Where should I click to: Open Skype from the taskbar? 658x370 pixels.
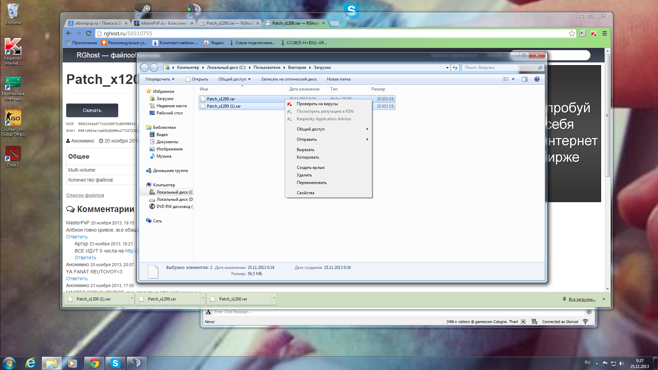115,363
